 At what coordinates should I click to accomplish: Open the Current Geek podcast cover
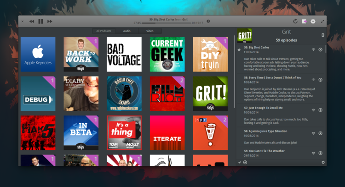pos(167,55)
